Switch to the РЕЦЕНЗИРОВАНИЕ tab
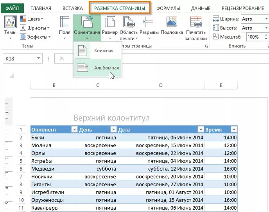Image resolution: width=269 pixels, height=212 pixels. point(243,8)
